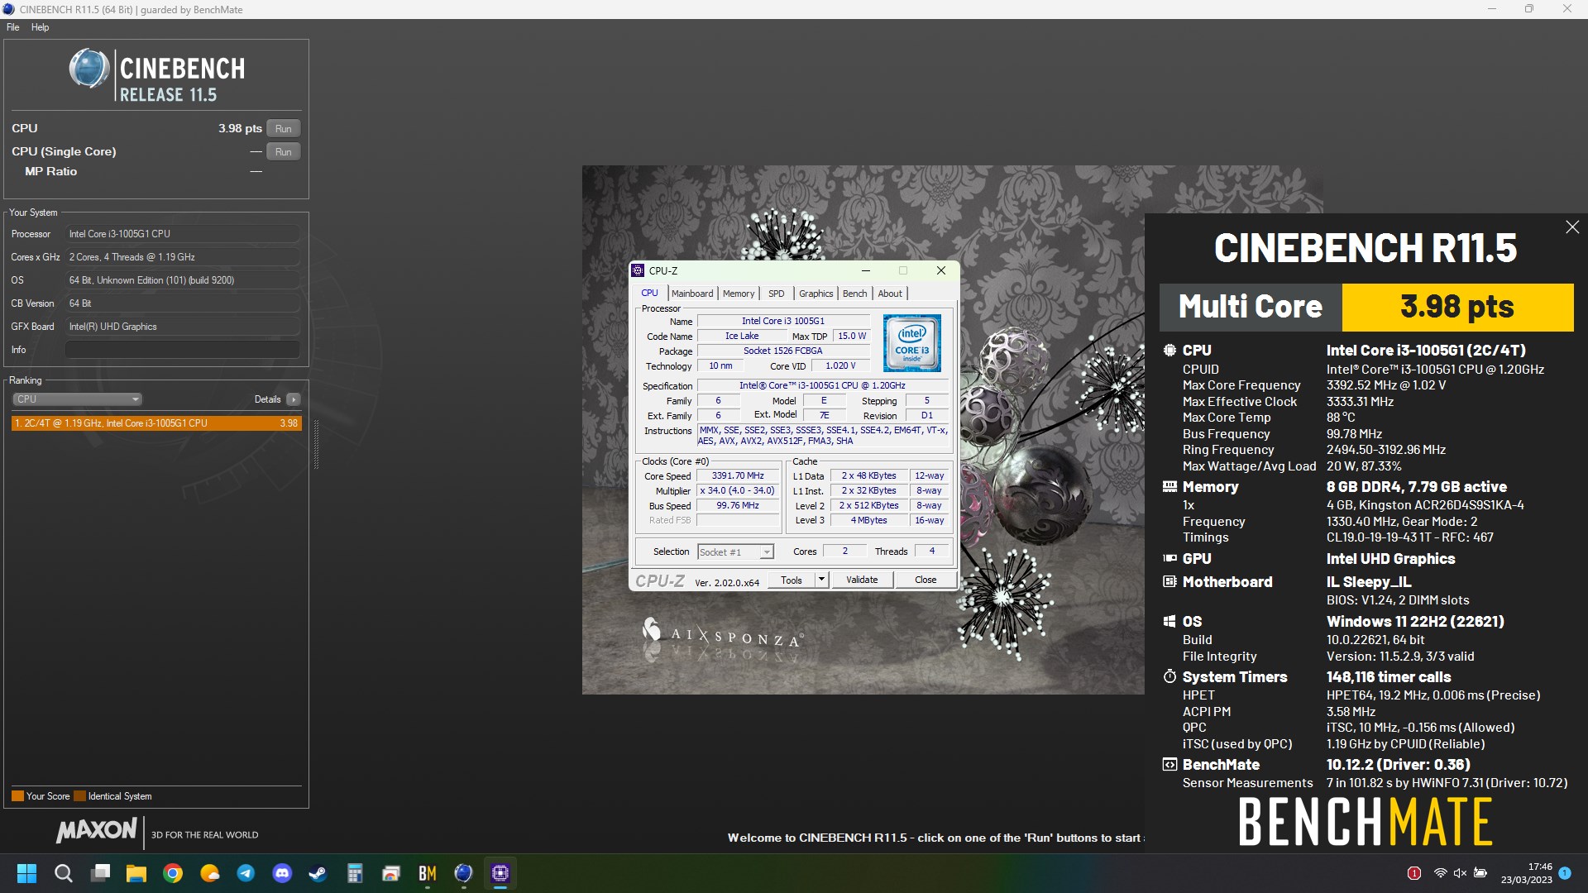Click the Close button in CPU-Z

pos(926,580)
